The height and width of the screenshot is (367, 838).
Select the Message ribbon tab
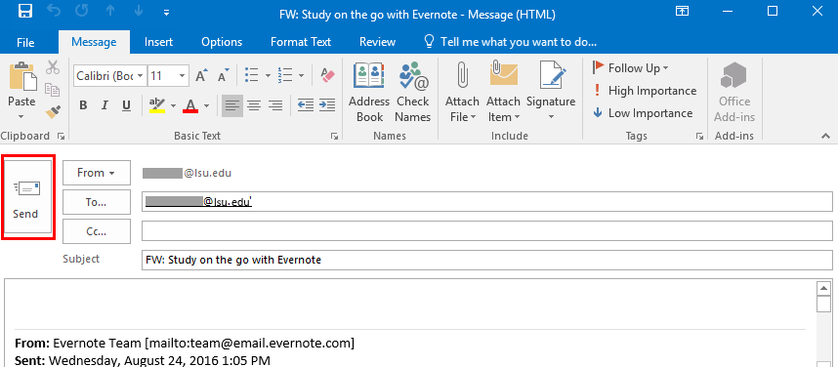94,42
